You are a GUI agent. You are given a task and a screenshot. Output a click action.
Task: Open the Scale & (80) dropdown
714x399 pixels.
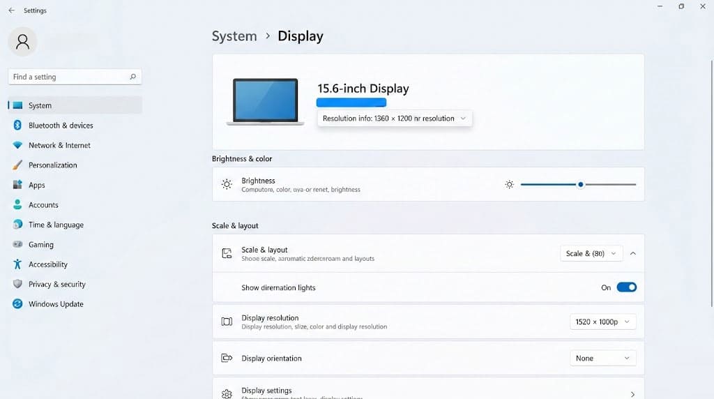click(591, 253)
